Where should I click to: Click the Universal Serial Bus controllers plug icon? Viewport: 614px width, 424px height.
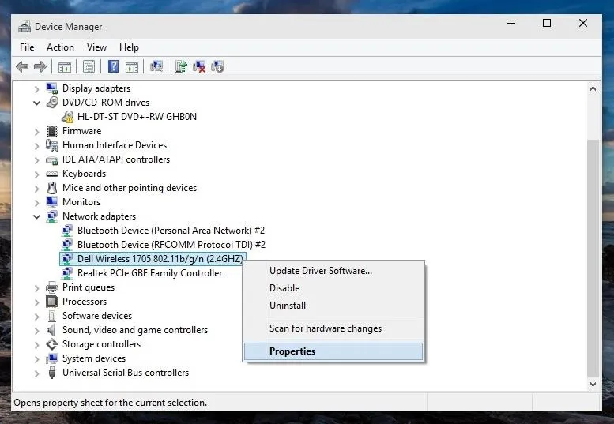52,373
